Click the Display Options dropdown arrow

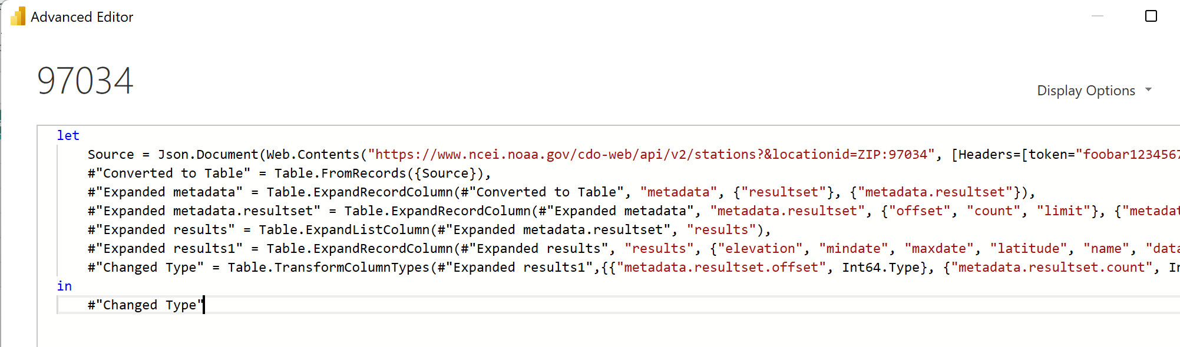point(1148,90)
